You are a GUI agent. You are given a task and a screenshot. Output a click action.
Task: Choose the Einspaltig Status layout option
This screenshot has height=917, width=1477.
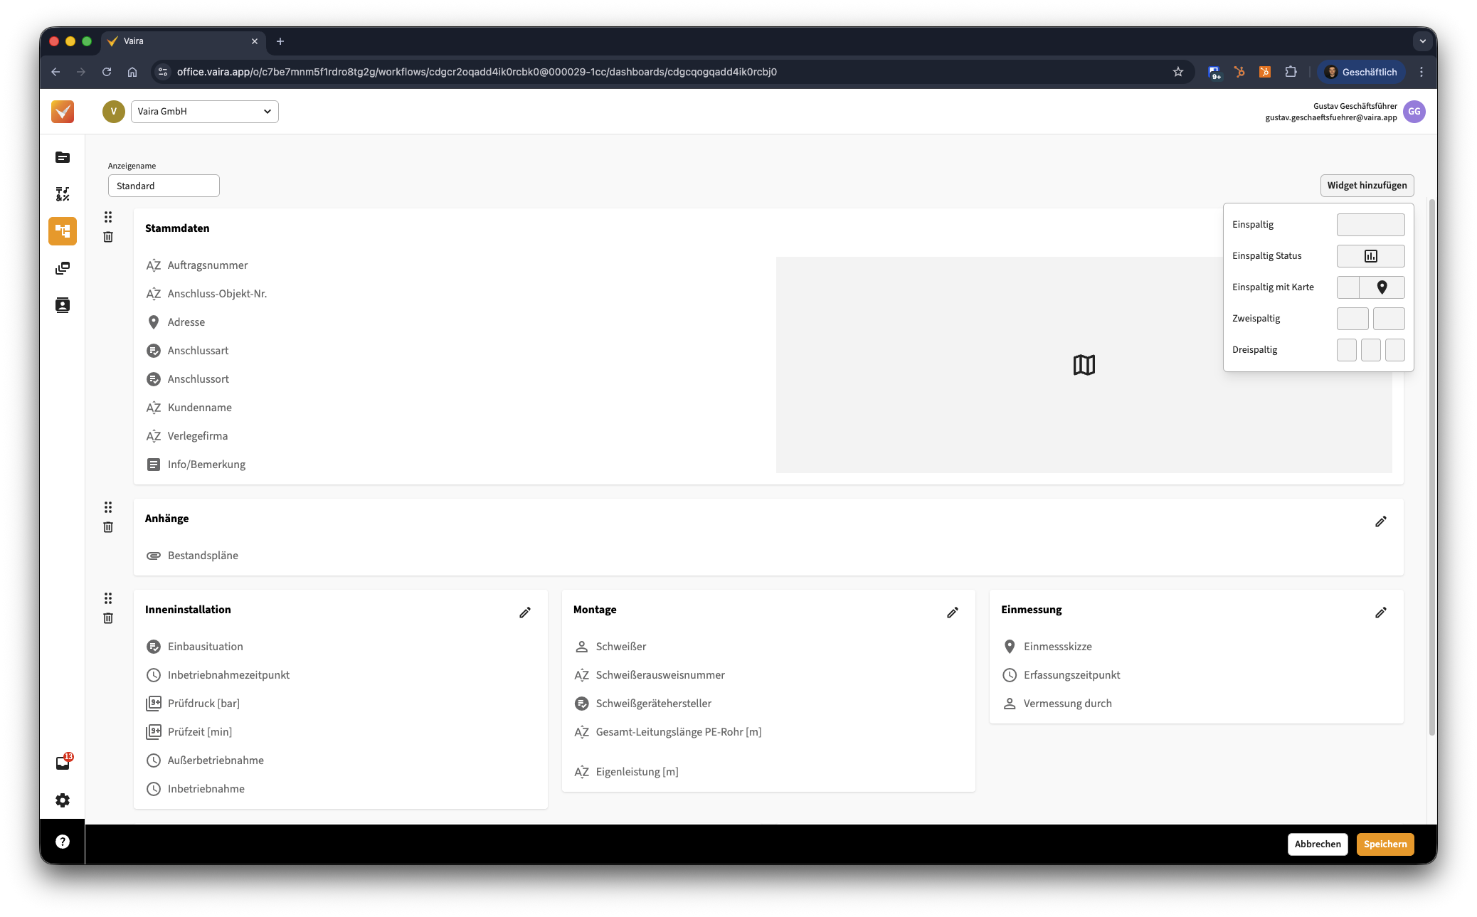point(1370,256)
